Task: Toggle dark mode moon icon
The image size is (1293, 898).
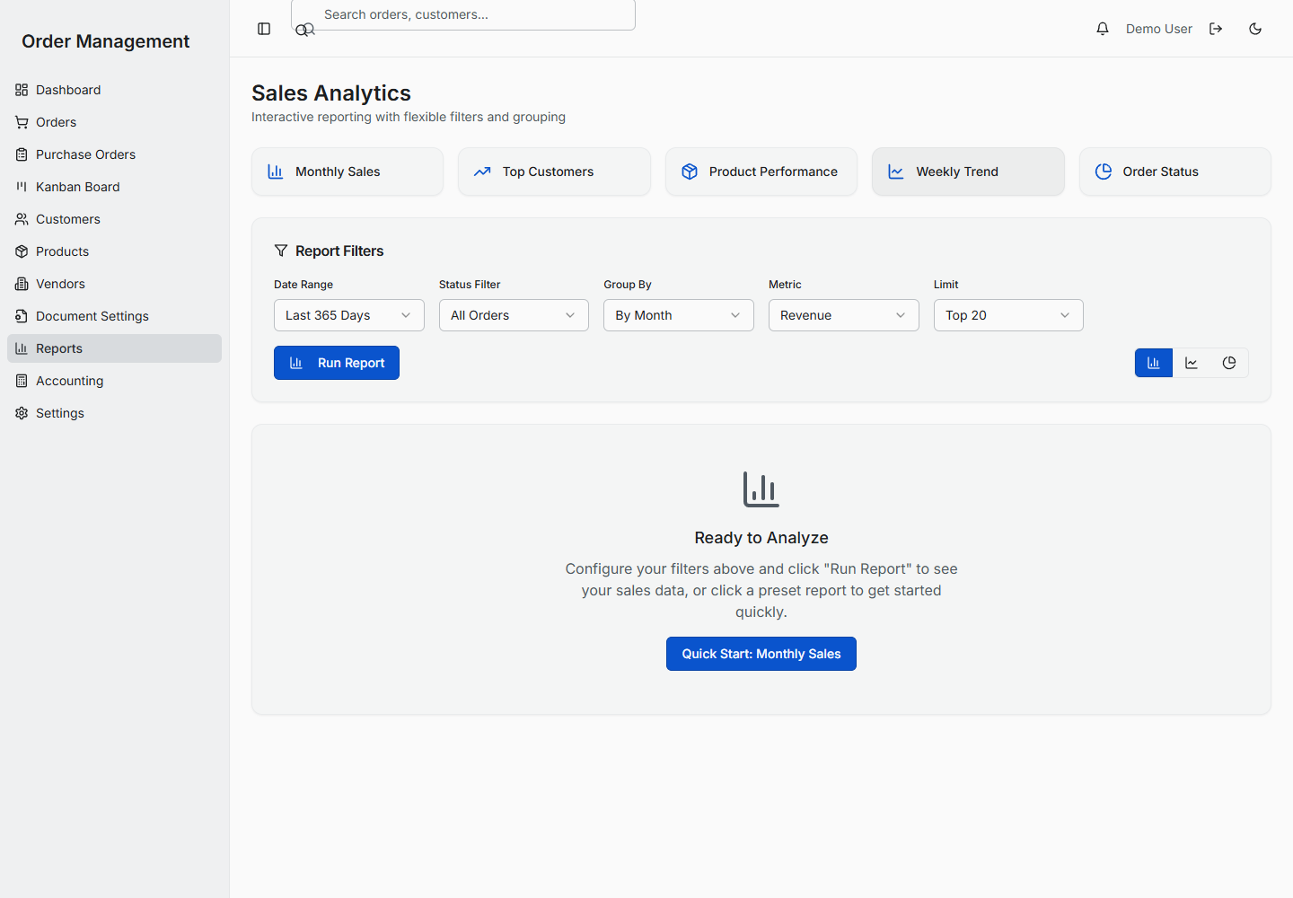Action: pos(1255,29)
